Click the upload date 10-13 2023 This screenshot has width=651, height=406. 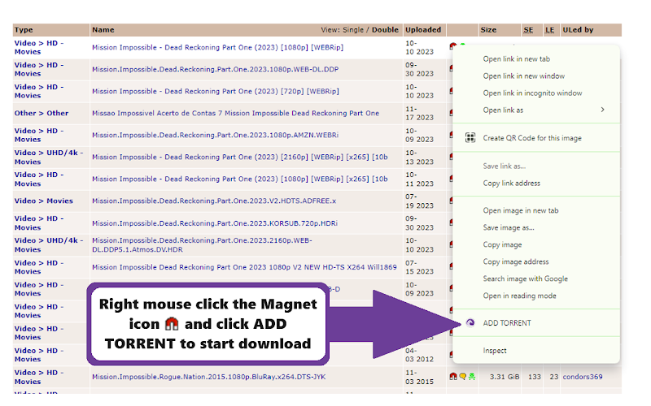pyautogui.click(x=419, y=157)
